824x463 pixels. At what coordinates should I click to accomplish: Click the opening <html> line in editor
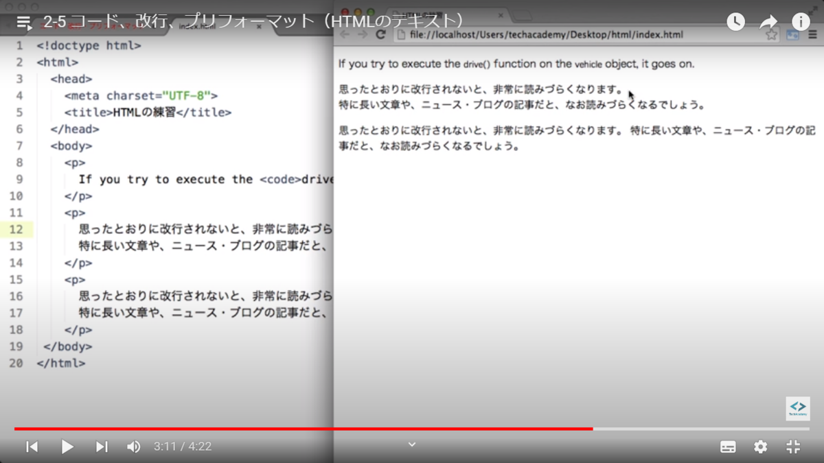(57, 62)
